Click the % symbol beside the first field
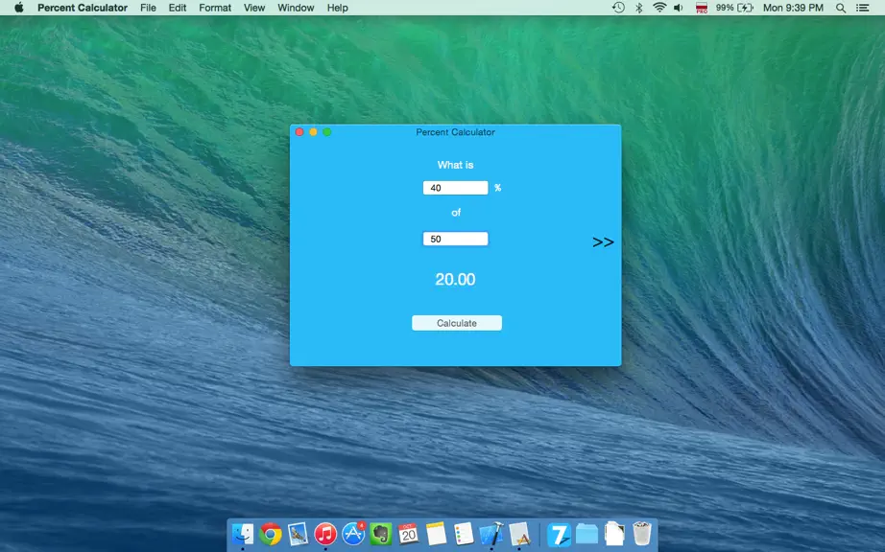 (498, 188)
